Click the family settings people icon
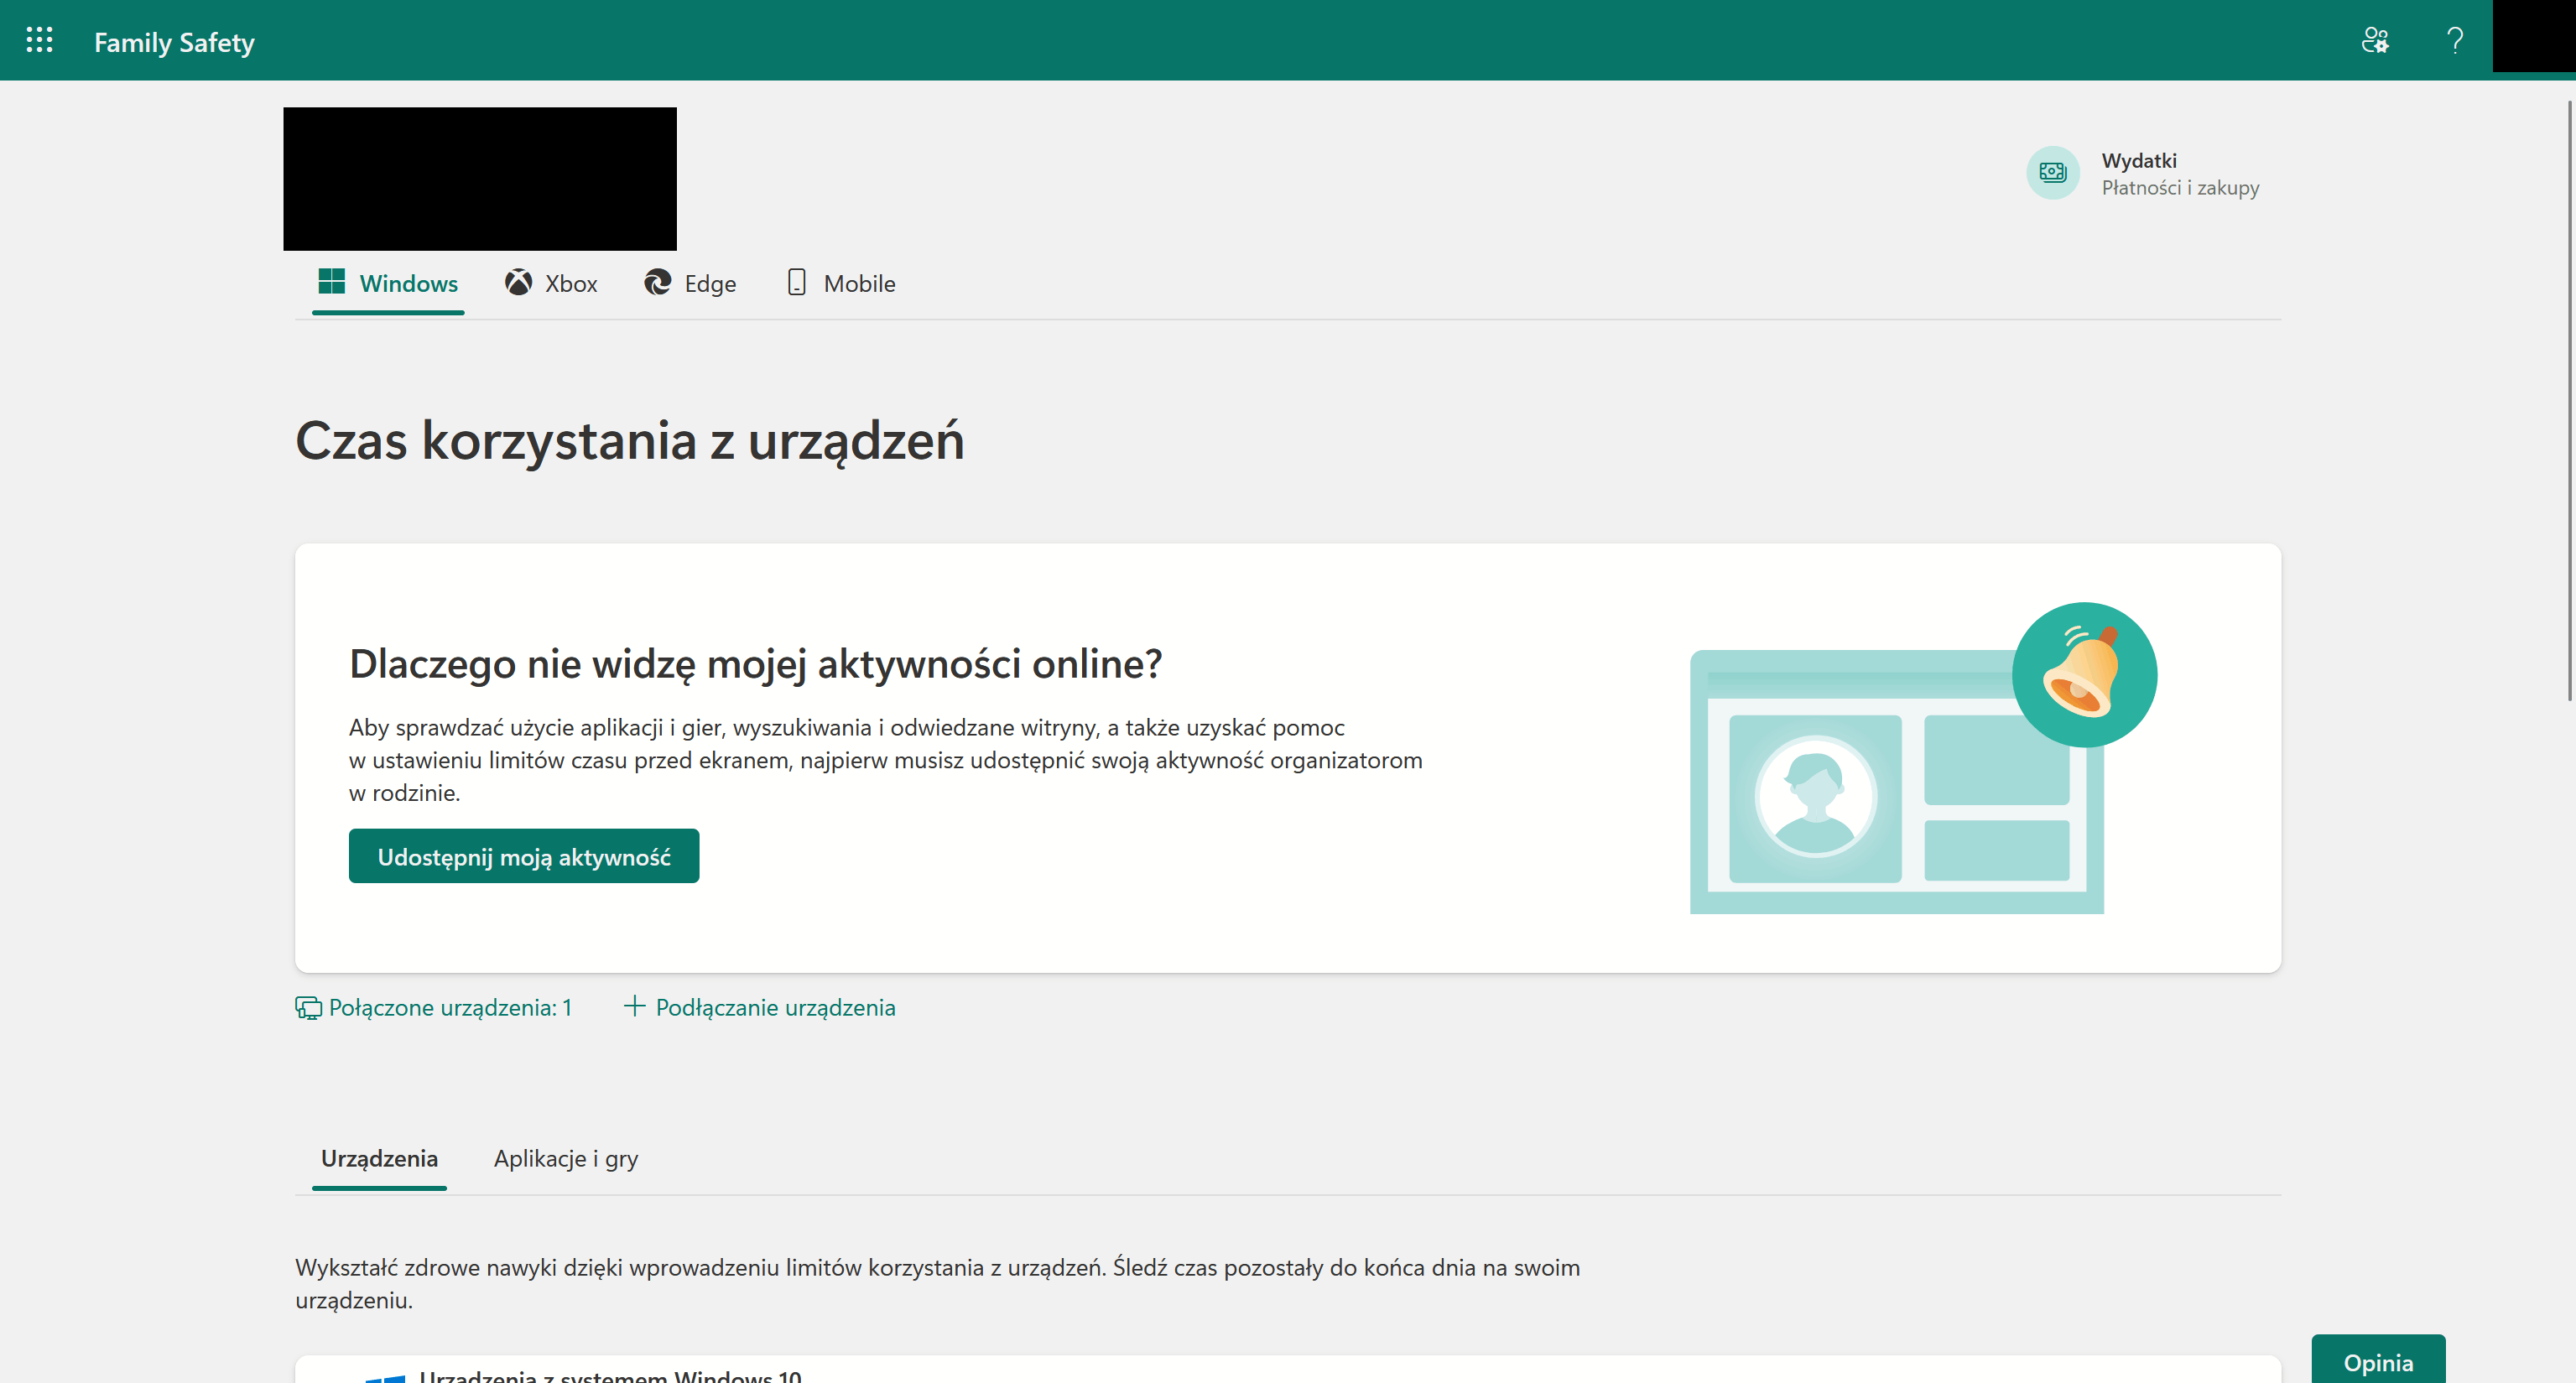 click(2375, 40)
